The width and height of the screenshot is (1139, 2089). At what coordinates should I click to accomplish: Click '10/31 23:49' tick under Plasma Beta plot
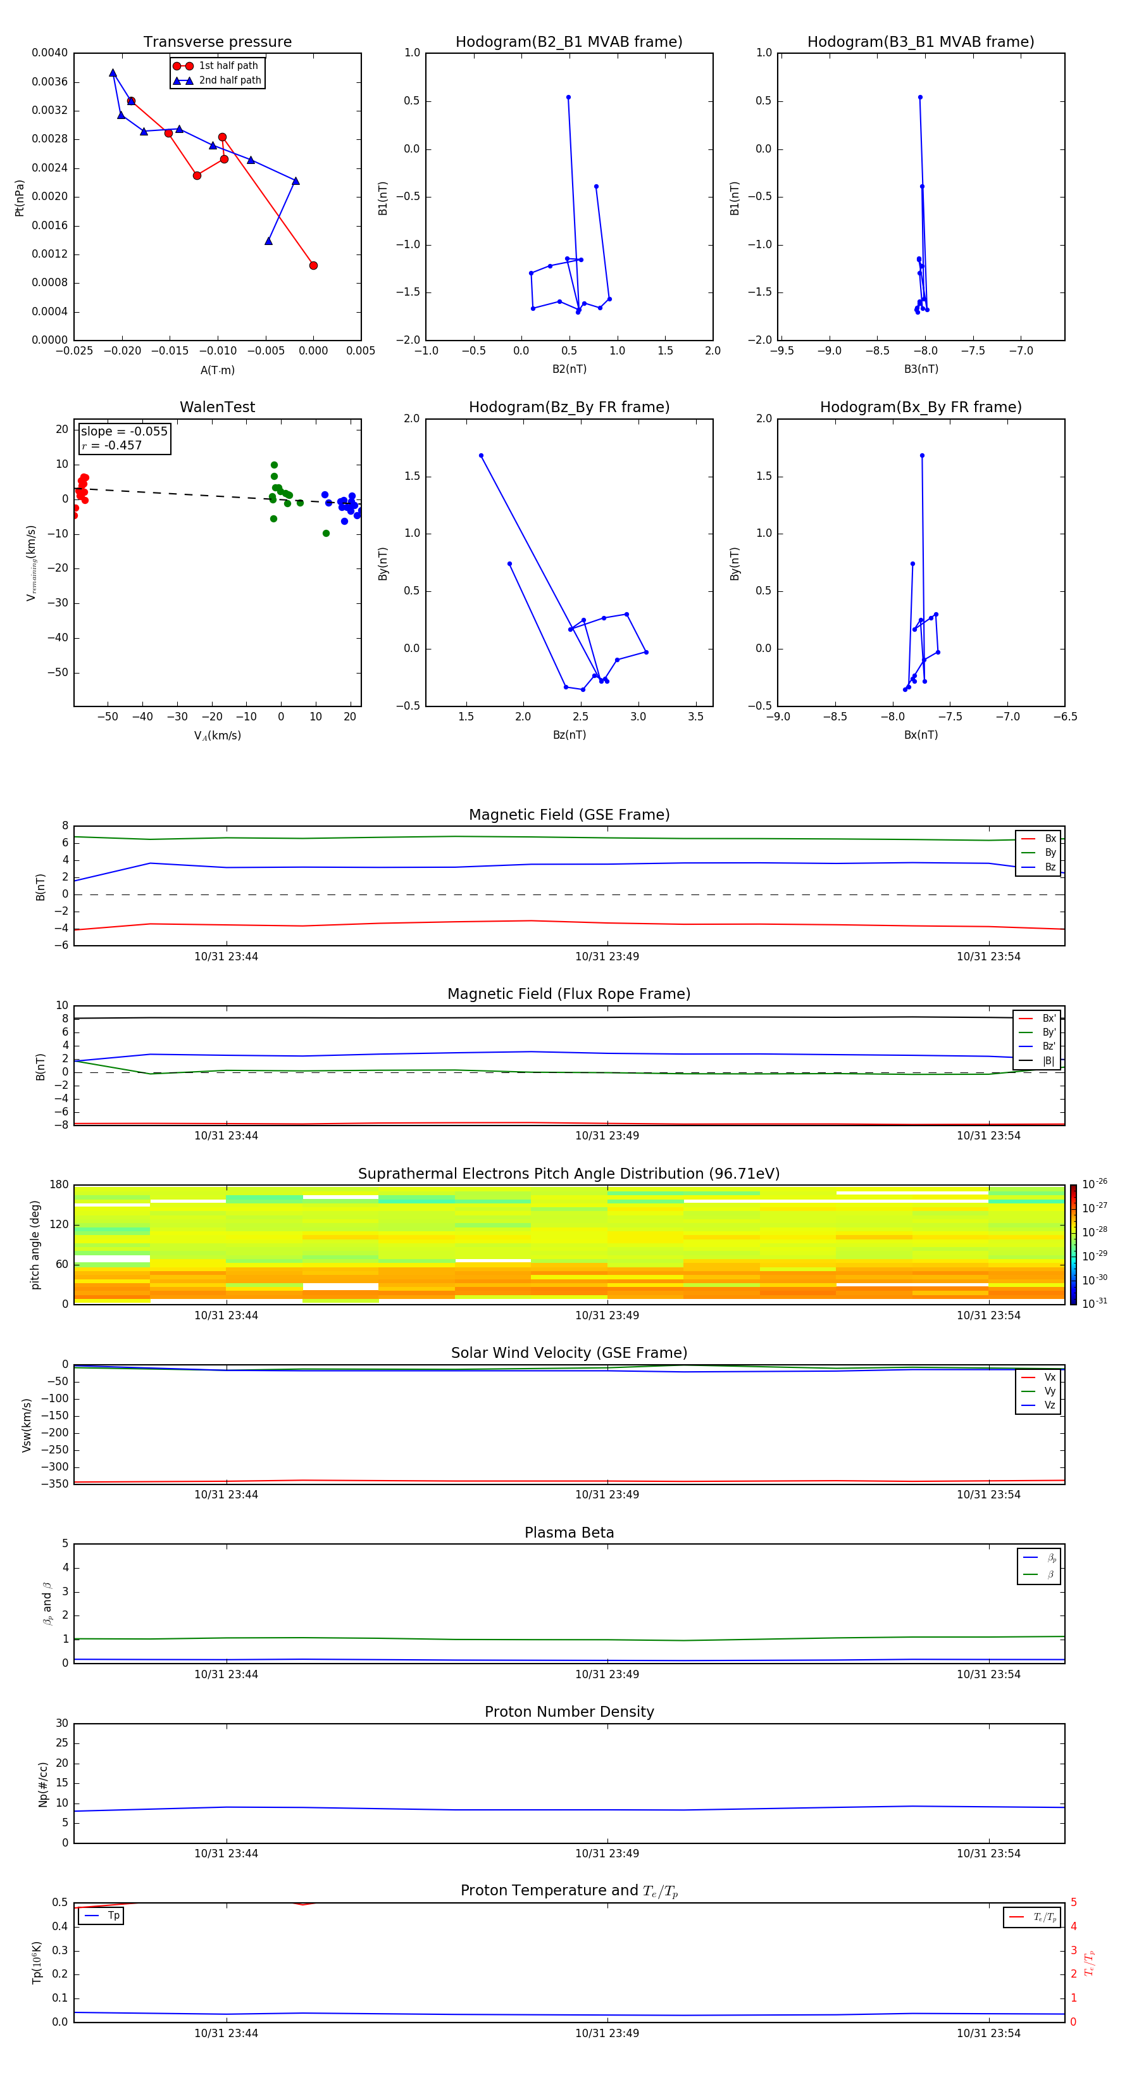coord(607,1674)
